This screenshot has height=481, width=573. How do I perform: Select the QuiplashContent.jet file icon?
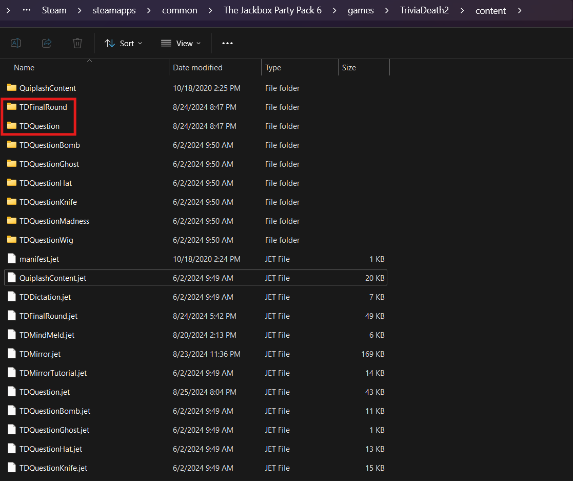(12, 278)
